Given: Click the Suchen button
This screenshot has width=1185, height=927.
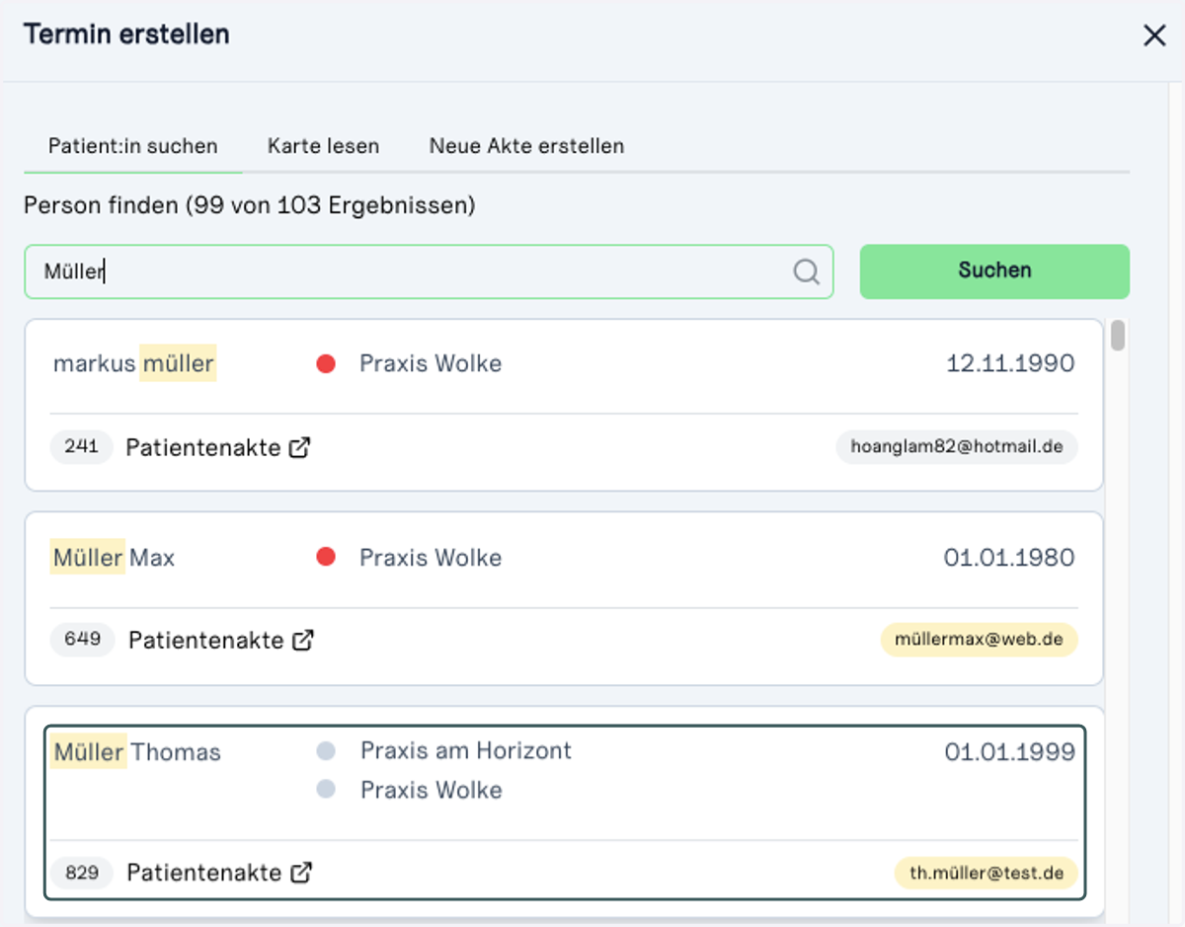Looking at the screenshot, I should click(994, 271).
